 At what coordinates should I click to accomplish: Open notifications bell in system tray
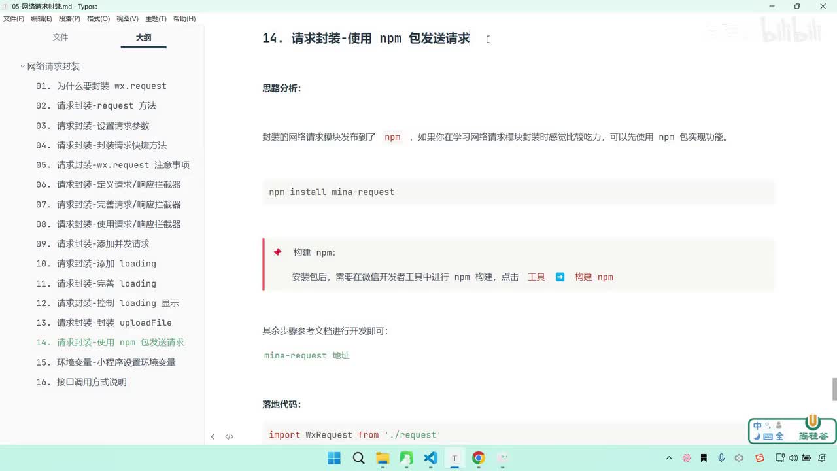(823, 458)
